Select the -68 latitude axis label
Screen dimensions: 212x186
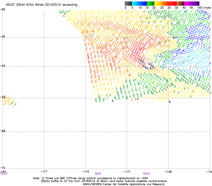[x=3, y=131]
